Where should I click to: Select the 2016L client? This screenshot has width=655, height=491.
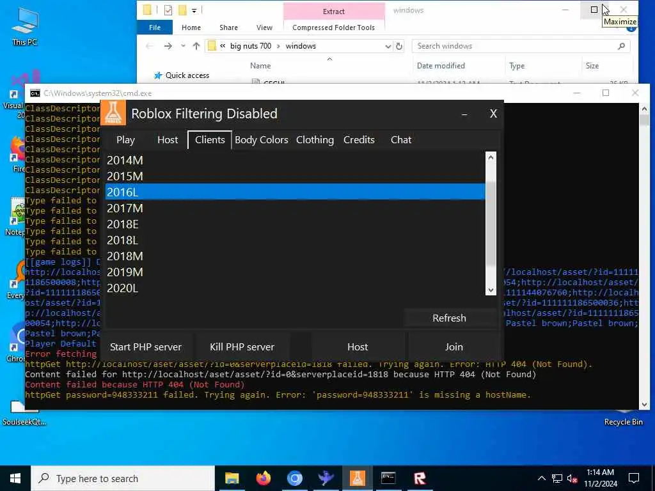(295, 192)
